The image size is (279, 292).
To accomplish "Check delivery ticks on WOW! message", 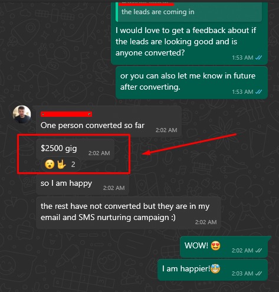I will (258, 250).
